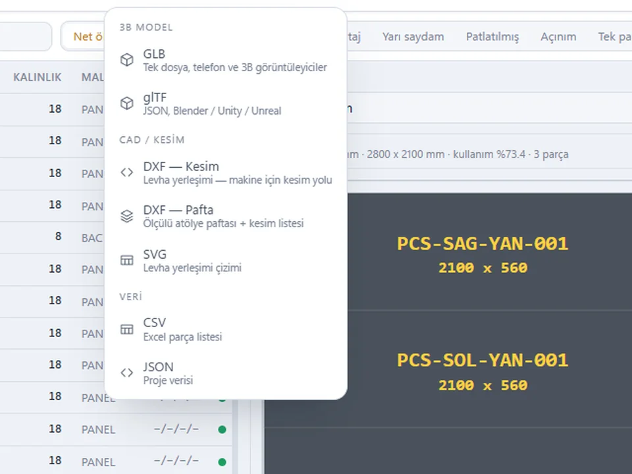Image resolution: width=632 pixels, height=474 pixels.
Task: Open the Açınım view tab
Action: pyautogui.click(x=558, y=37)
